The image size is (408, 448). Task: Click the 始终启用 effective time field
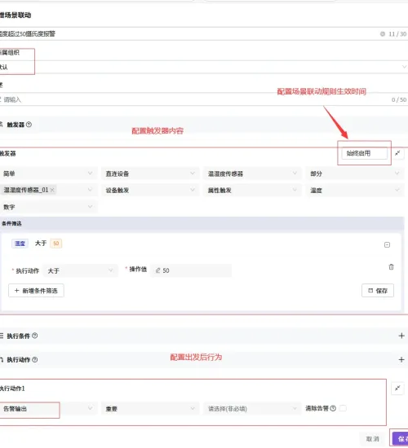click(x=364, y=153)
